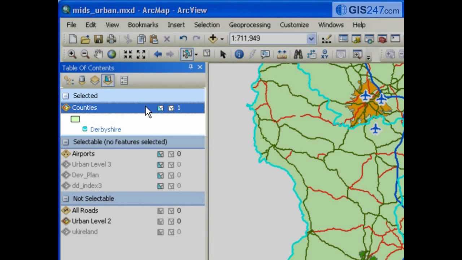Activate the Identify tool

[239, 54]
